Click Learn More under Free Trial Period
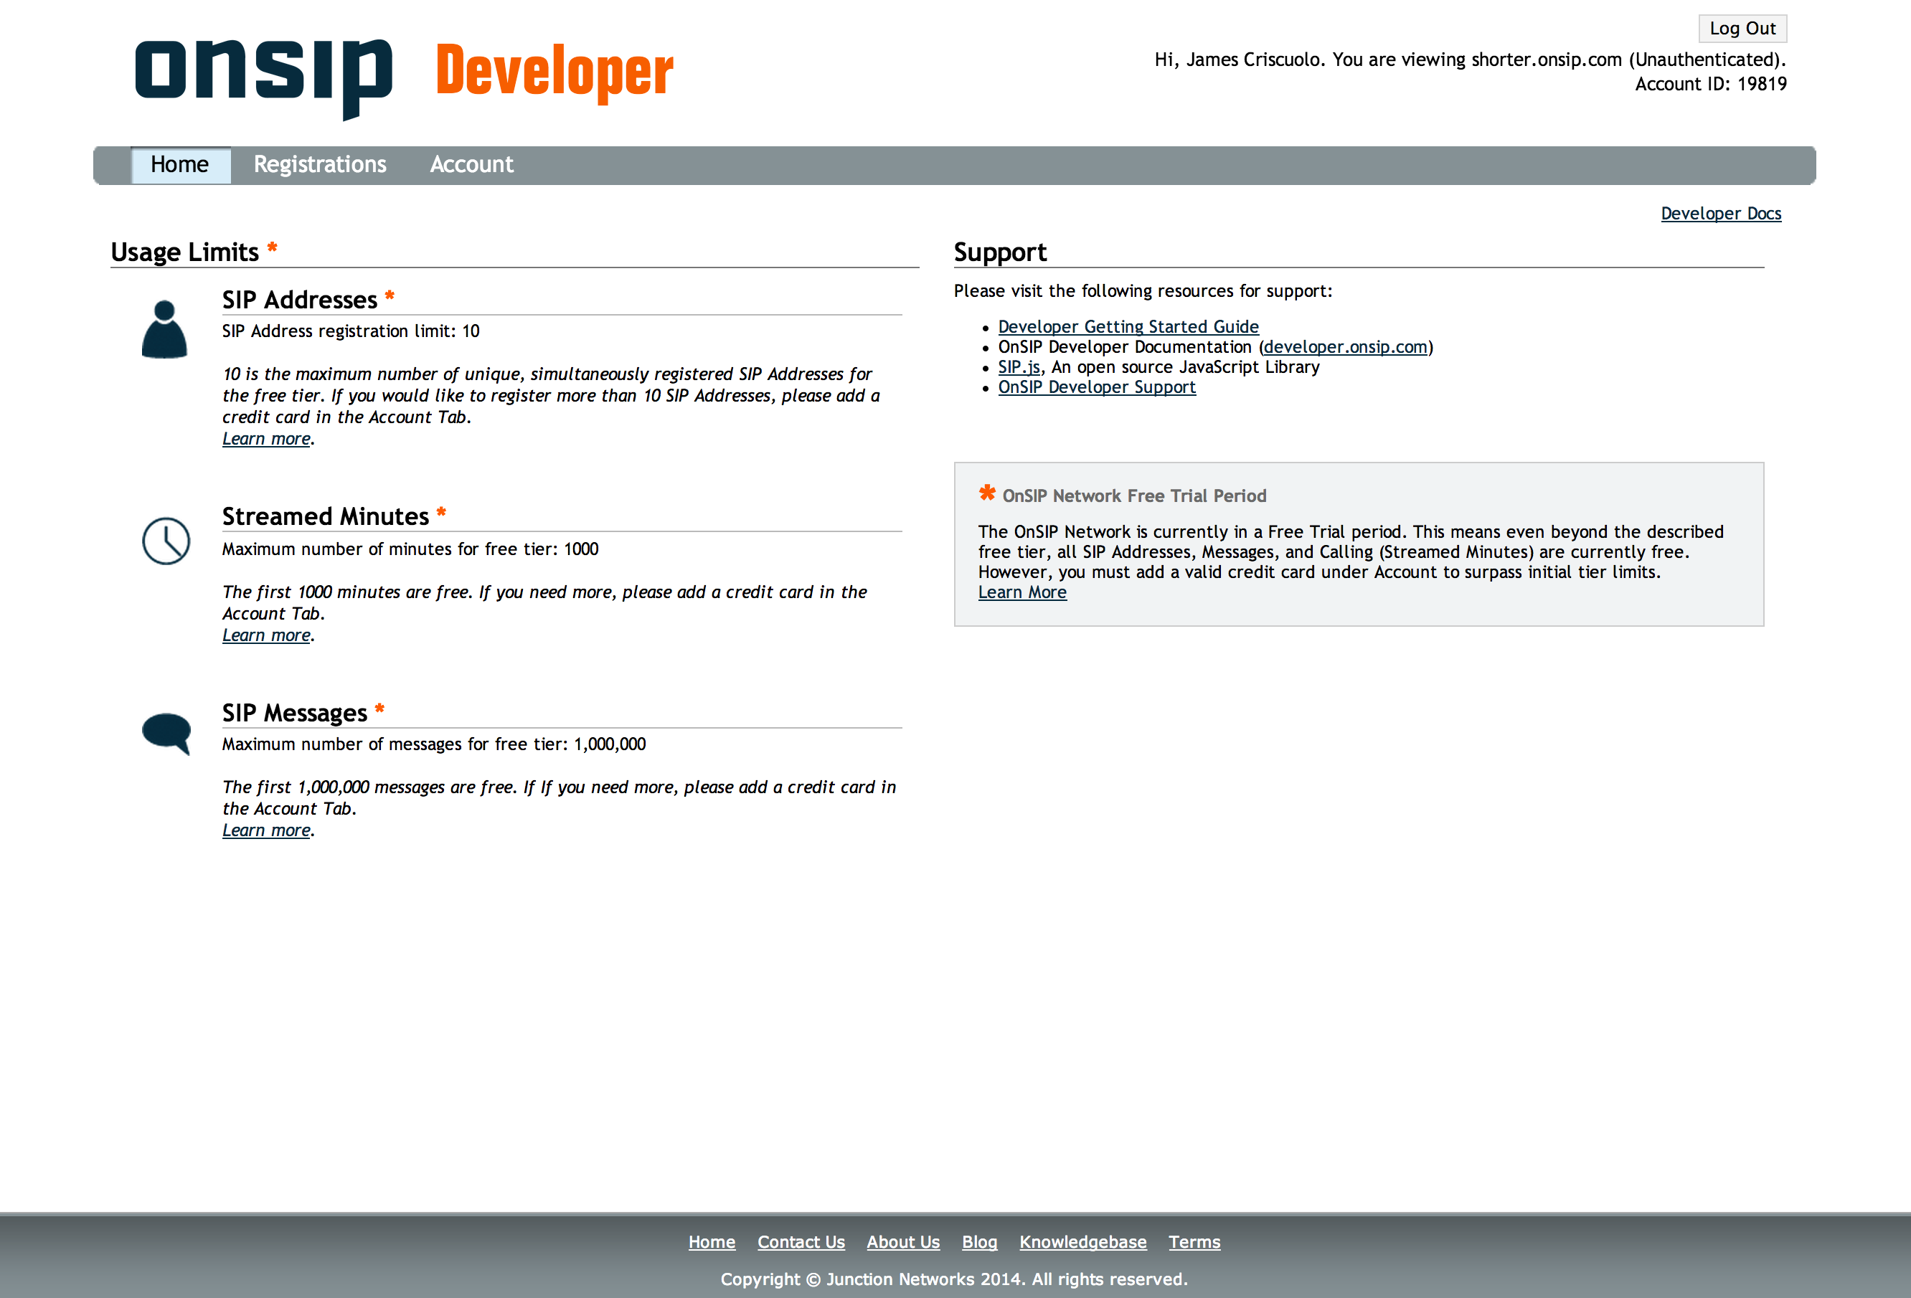1911x1298 pixels. pyautogui.click(x=1021, y=589)
